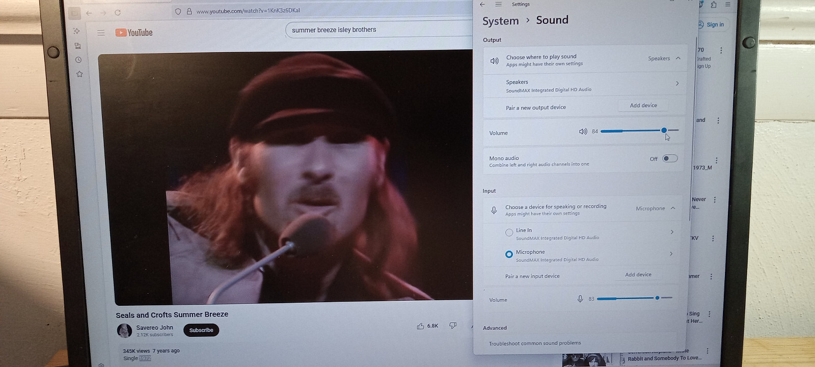
Task: Go forward in the browser toolbar
Action: coord(103,13)
